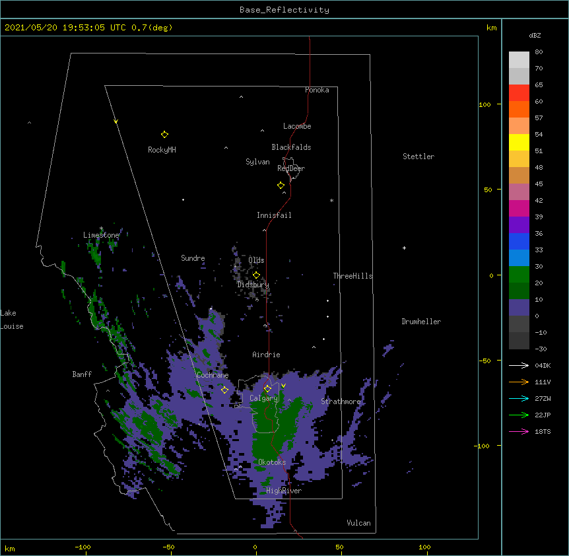Click the Vulcan label
The image size is (569, 556).
(x=358, y=523)
